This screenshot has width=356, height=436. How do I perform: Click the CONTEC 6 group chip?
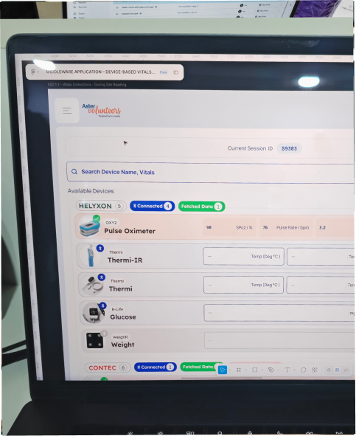(x=108, y=367)
